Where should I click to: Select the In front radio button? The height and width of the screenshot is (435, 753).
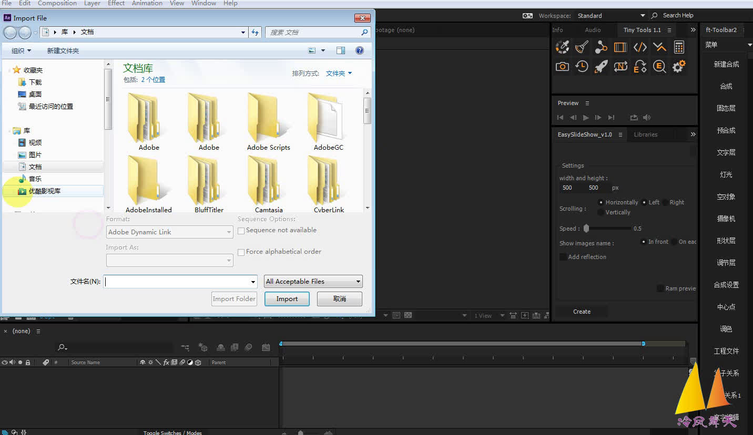click(644, 242)
